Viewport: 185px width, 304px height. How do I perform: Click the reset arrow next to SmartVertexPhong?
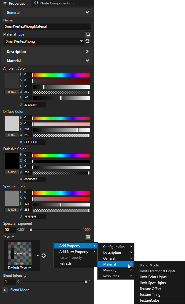(x=87, y=41)
